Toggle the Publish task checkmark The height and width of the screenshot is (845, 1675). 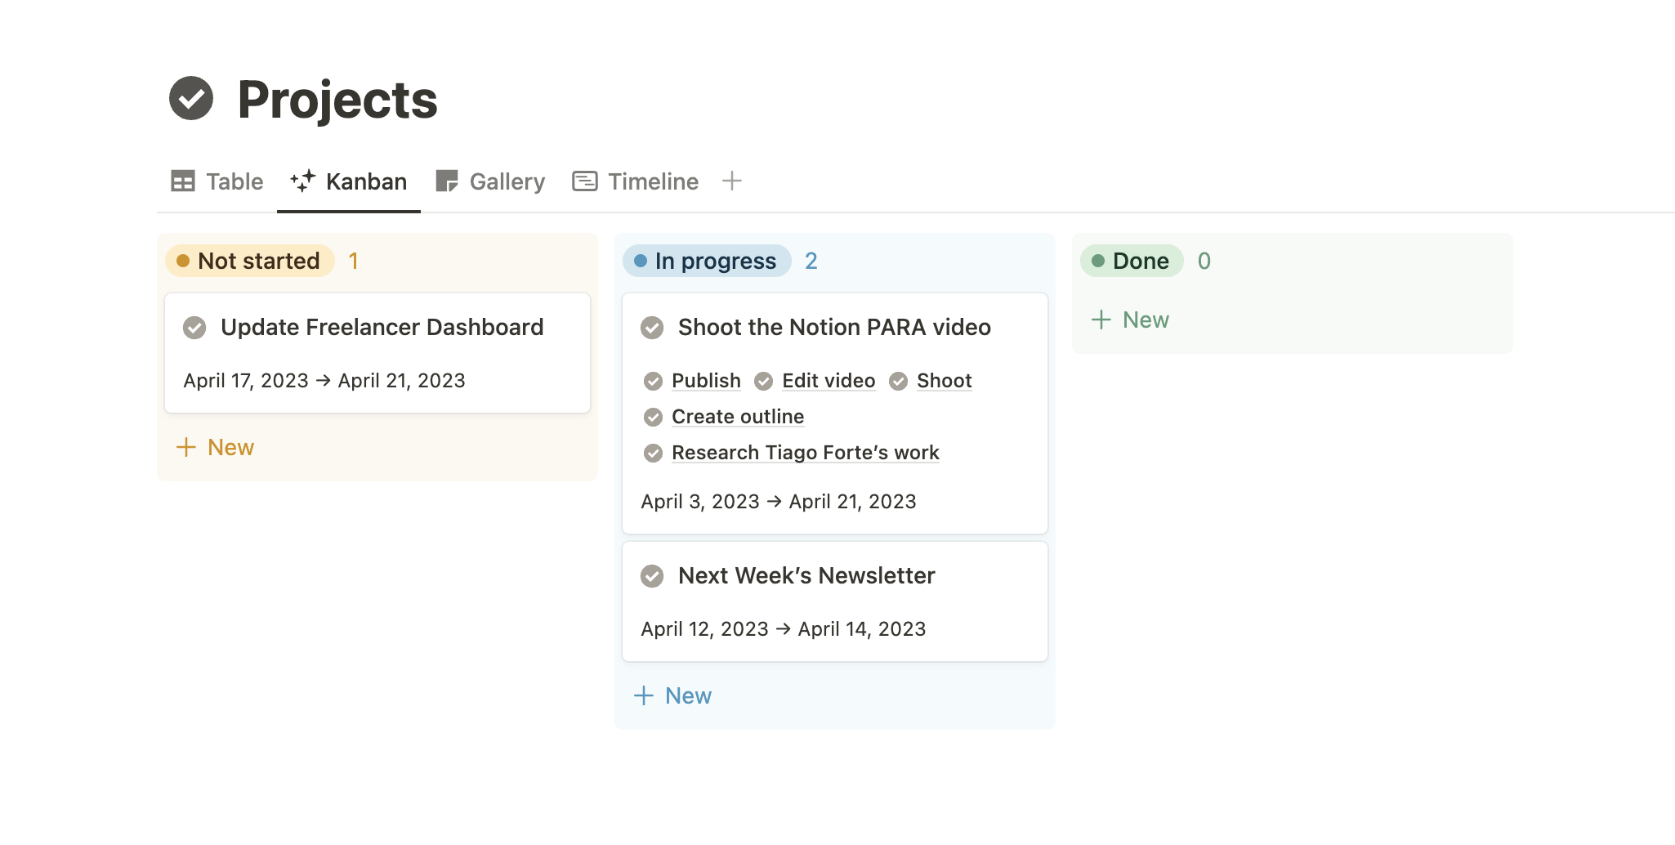pyautogui.click(x=653, y=382)
